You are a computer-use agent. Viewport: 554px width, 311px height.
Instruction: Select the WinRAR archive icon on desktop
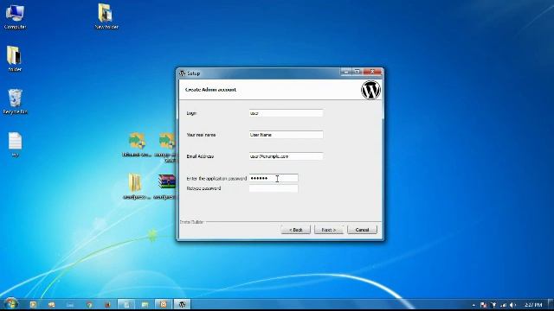(x=166, y=187)
